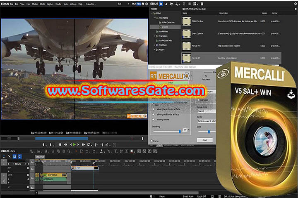Click the Copy icon in timeline toolbar
The height and width of the screenshot is (198, 298).
pyautogui.click(x=58, y=151)
